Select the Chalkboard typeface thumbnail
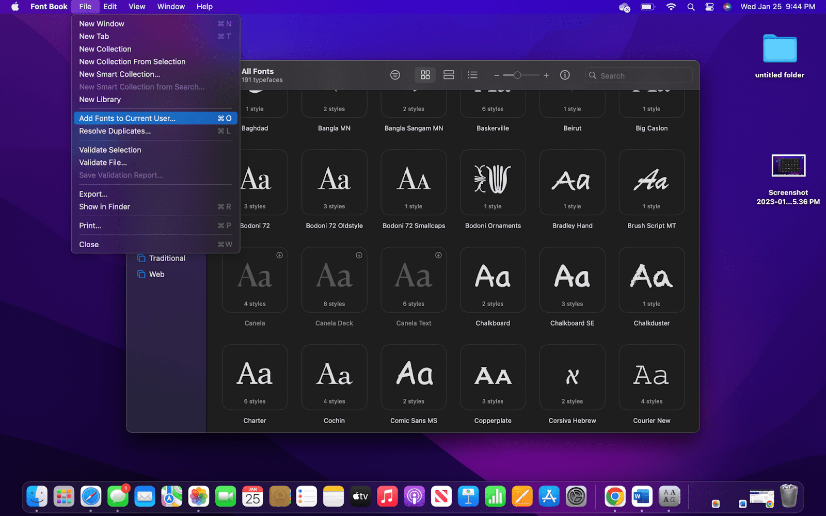Viewport: 826px width, 516px height. tap(493, 280)
